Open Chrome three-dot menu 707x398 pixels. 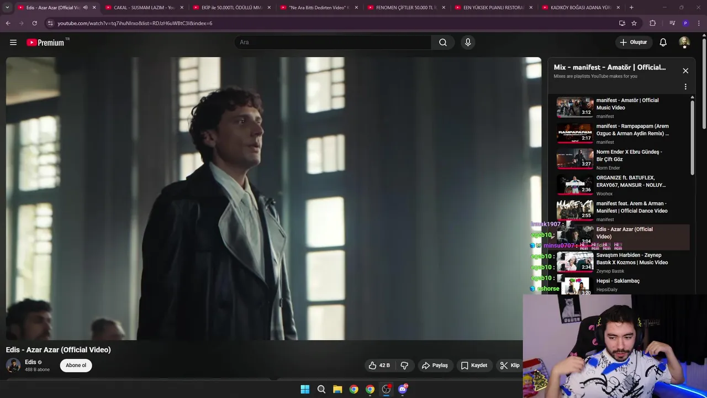click(699, 23)
